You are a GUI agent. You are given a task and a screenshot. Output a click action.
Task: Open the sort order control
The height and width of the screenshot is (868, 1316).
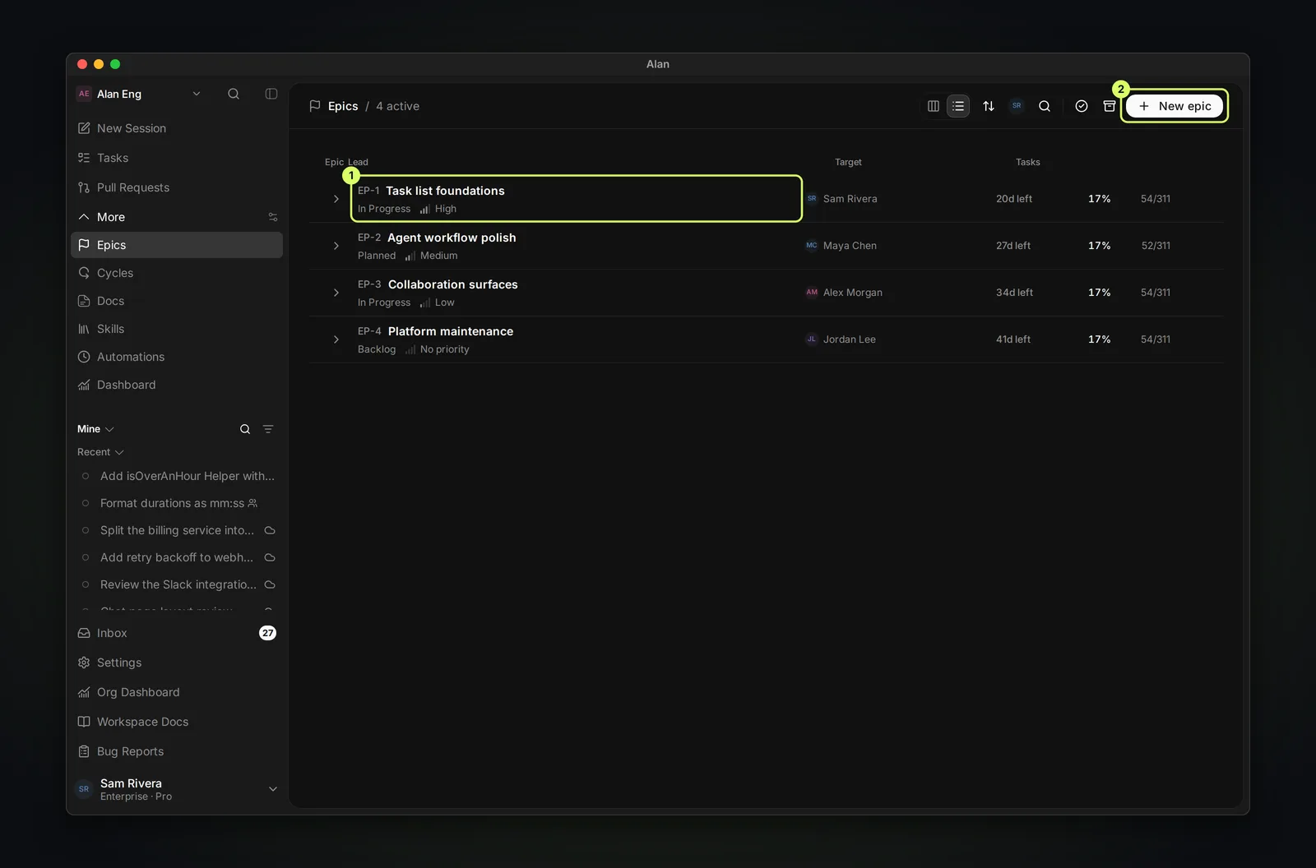click(x=989, y=106)
